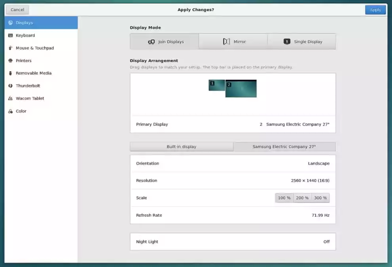Click the Thunderbolt icon in sidebar
Image resolution: width=392 pixels, height=267 pixels.
(10, 86)
